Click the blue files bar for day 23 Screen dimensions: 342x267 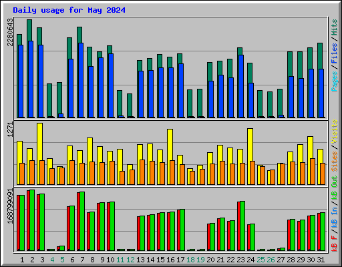tap(241, 86)
